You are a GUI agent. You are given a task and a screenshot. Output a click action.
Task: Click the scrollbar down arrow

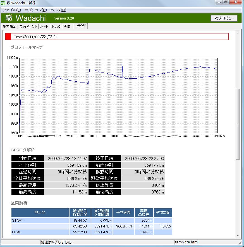[238, 235]
